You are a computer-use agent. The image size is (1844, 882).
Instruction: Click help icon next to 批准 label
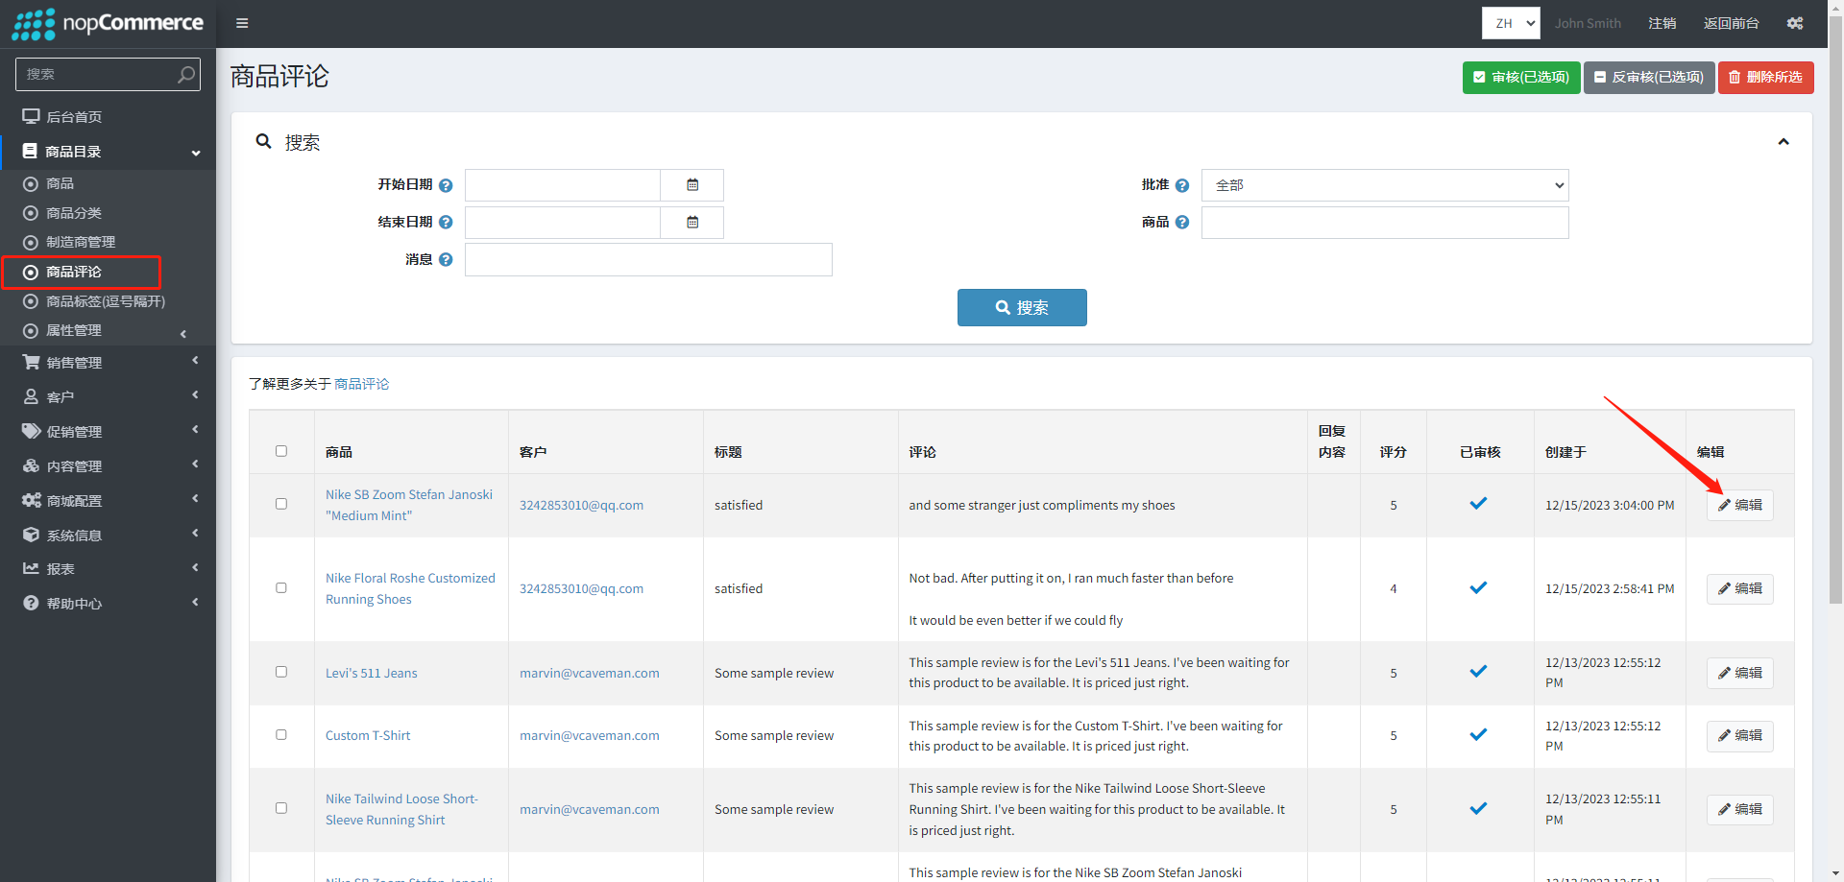pos(1182,185)
